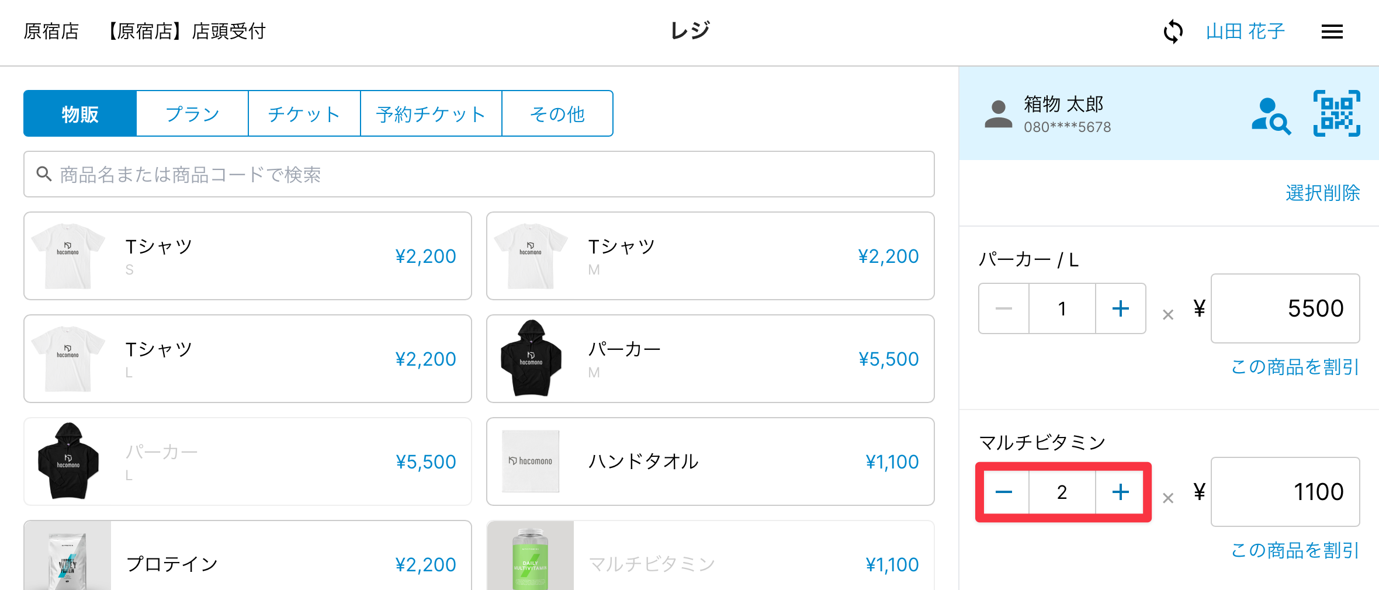1379x590 pixels.
Task: Edit the マルチビタミン price field
Action: click(1285, 492)
